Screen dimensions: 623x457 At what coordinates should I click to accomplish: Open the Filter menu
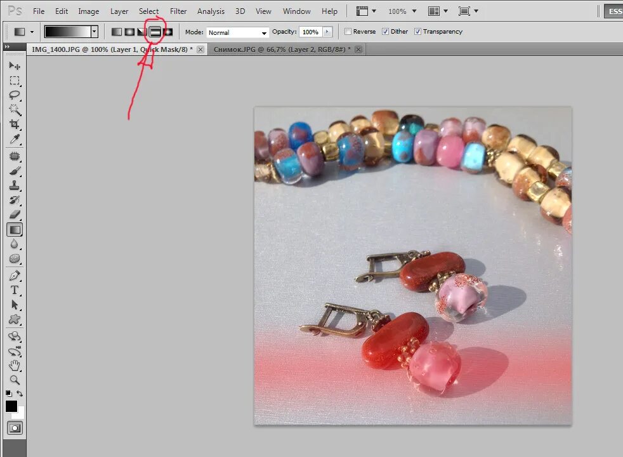[x=178, y=11]
